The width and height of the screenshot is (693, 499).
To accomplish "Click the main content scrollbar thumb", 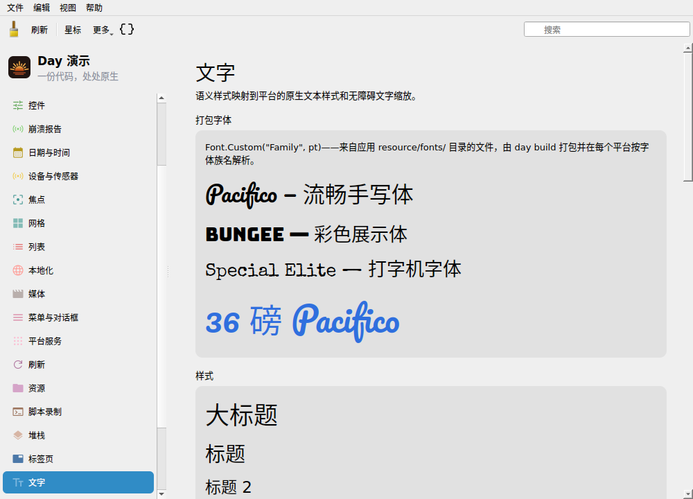I will [687, 116].
